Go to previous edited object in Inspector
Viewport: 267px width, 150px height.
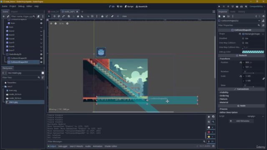(256, 16)
